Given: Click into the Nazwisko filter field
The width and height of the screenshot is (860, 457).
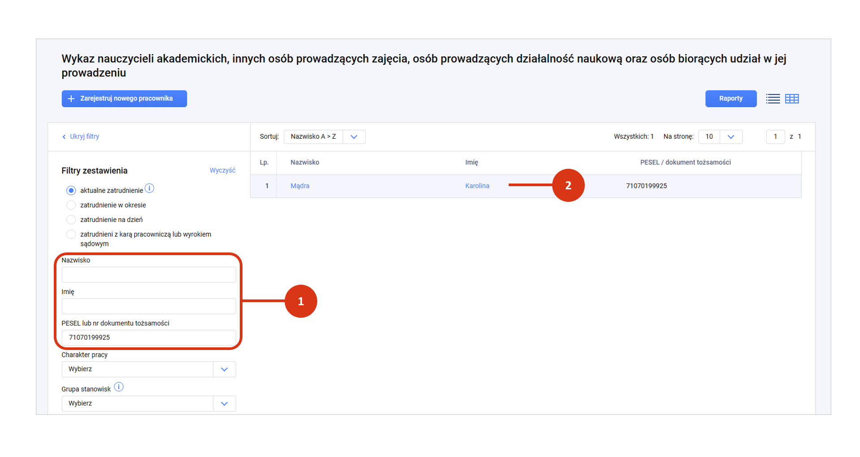Looking at the screenshot, I should coord(148,275).
